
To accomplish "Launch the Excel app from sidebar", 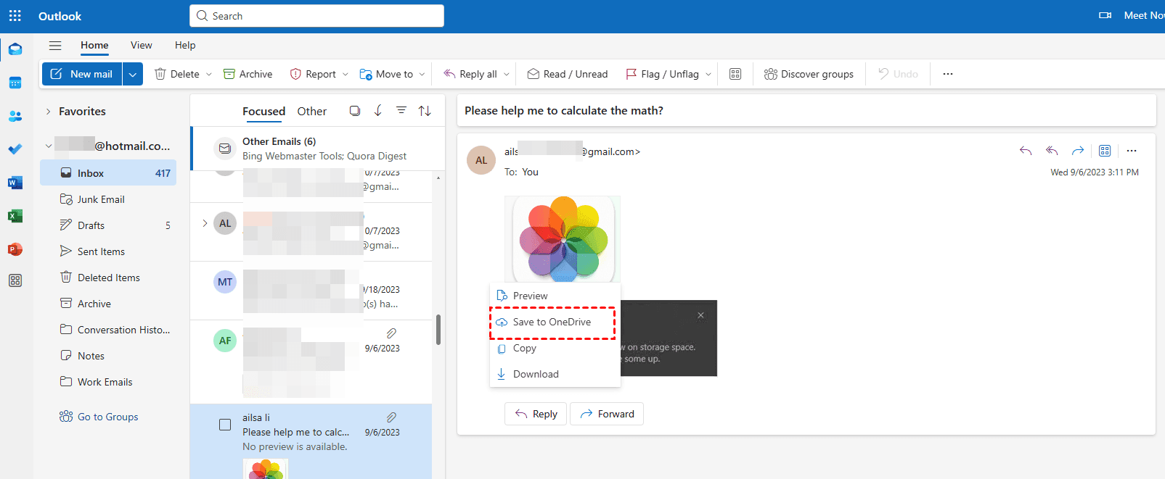I will point(15,216).
